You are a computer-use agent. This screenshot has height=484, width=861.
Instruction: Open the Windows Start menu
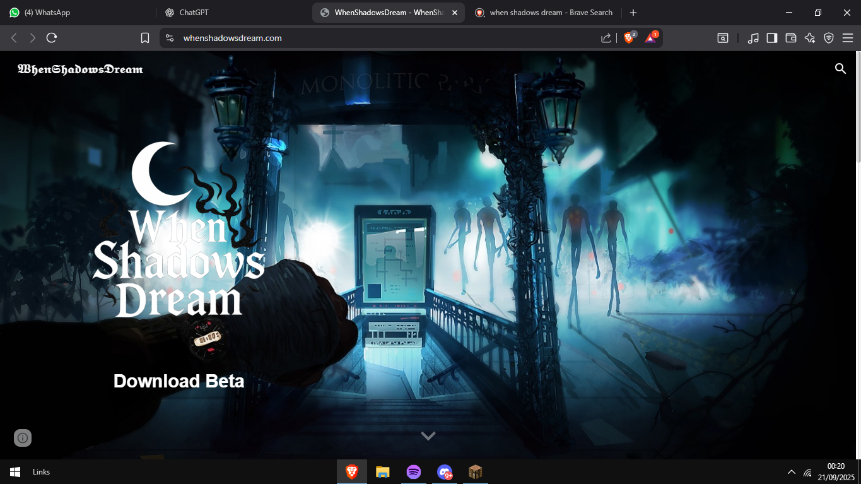pyautogui.click(x=15, y=472)
